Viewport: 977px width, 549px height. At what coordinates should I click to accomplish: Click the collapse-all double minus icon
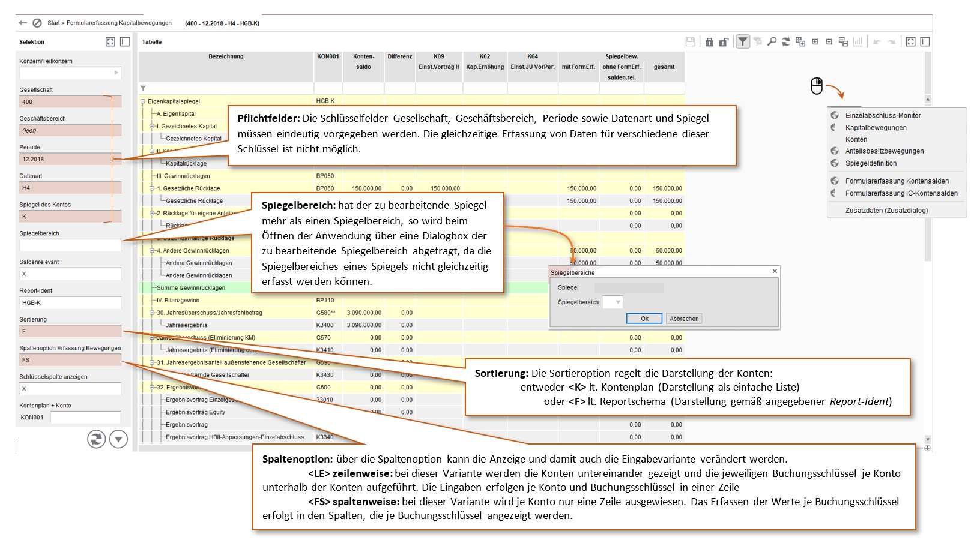click(844, 41)
